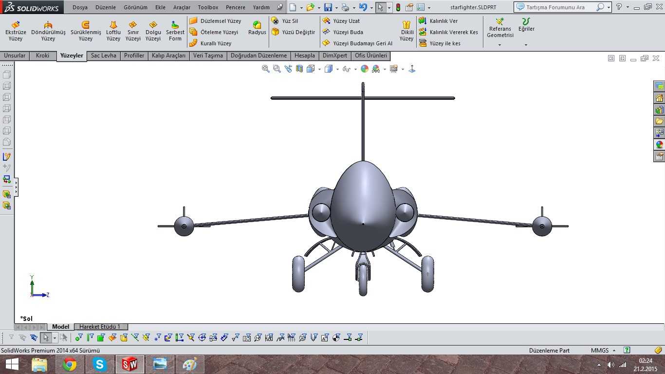Screen dimensions: 665x374
Task: Toggle the selection filter arrow in bottom toolbar
Action: (46, 337)
